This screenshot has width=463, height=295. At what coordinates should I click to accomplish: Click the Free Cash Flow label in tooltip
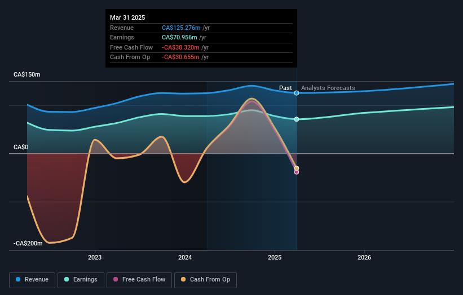pos(131,47)
